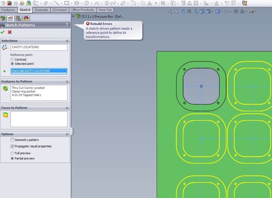Open the FeatureManager design tree tab
272x198 pixels.
[3, 18]
